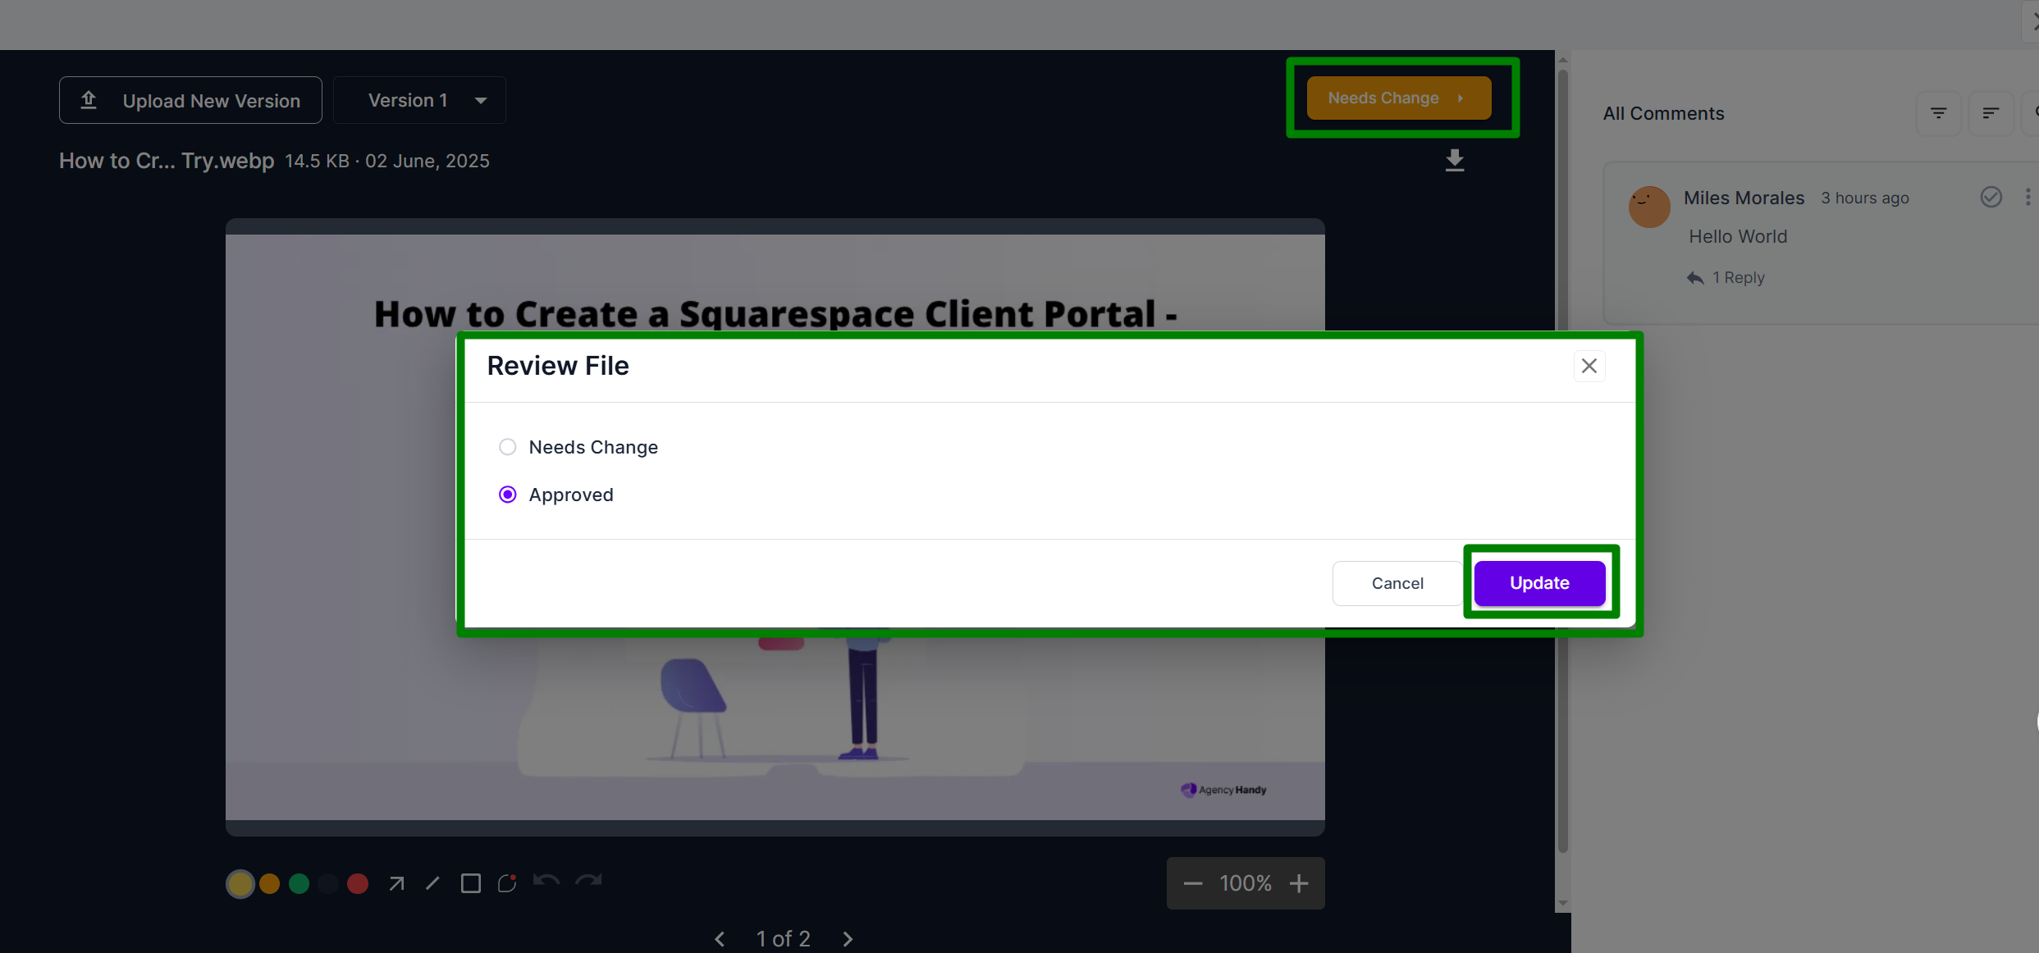The height and width of the screenshot is (953, 2039).
Task: Open the Needs Change status dropdown
Action: click(x=1398, y=98)
